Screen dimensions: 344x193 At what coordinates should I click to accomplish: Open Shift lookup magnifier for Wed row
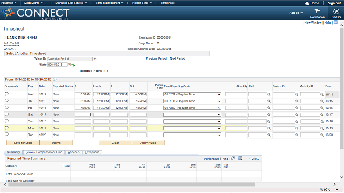click(x=269, y=94)
